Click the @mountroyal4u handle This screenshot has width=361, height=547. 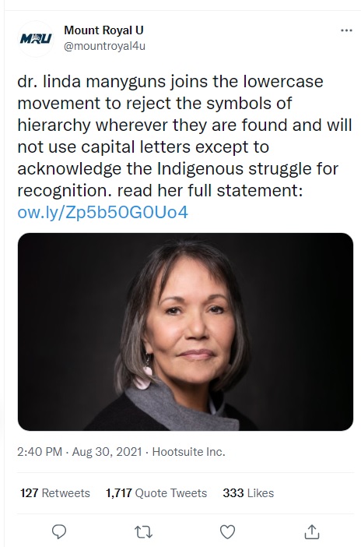[104, 46]
